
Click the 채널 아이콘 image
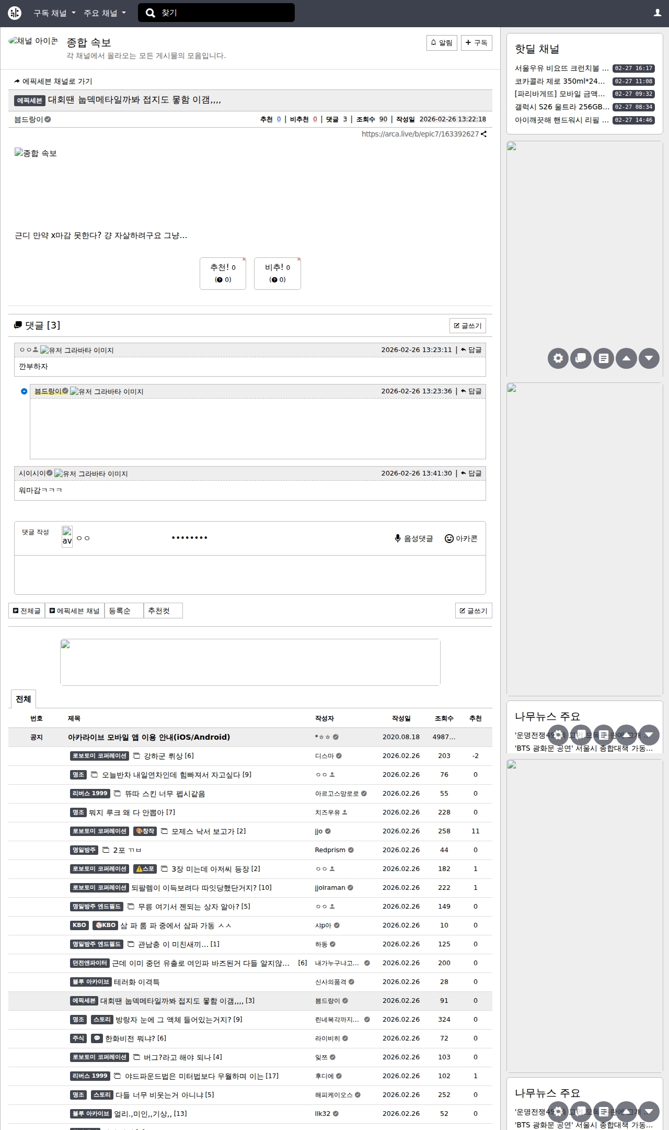coord(33,41)
